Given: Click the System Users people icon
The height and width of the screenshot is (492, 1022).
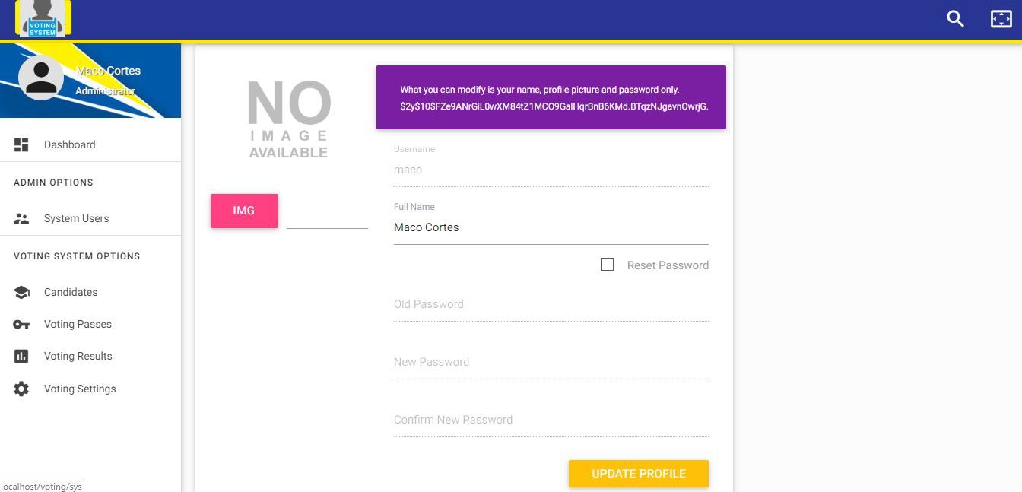Looking at the screenshot, I should pyautogui.click(x=21, y=218).
